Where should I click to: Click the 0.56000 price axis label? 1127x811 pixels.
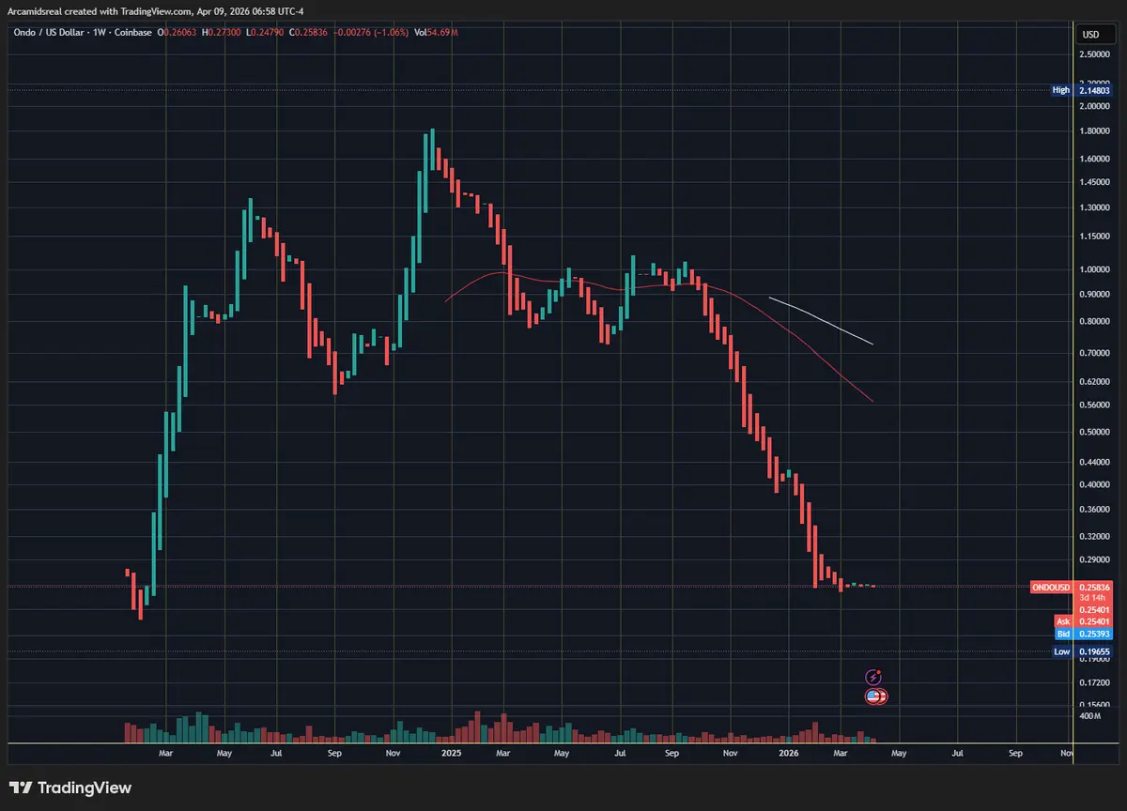coord(1095,405)
